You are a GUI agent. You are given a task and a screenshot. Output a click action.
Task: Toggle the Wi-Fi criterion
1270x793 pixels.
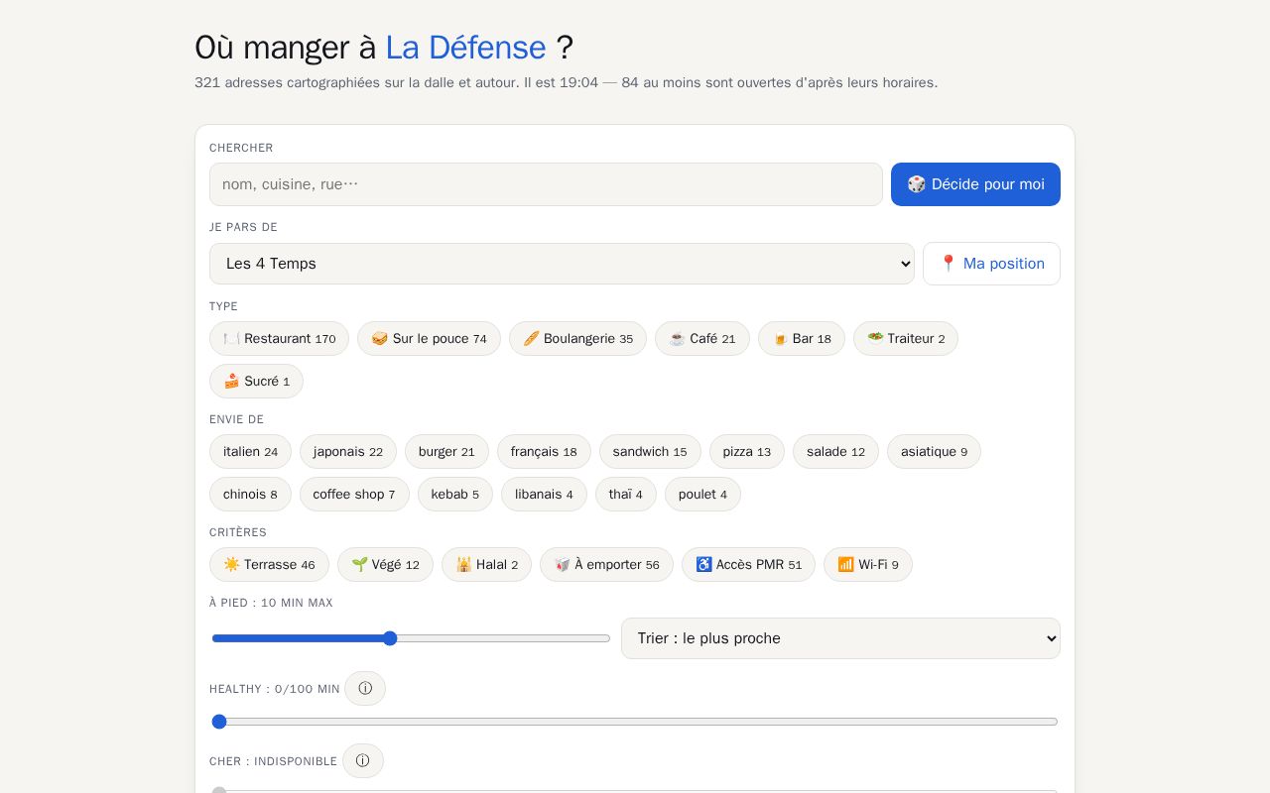click(868, 565)
